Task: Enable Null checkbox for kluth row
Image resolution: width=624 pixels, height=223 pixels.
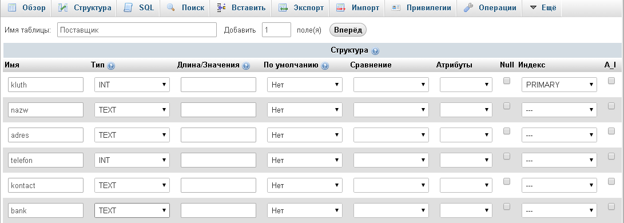Action: 507,81
